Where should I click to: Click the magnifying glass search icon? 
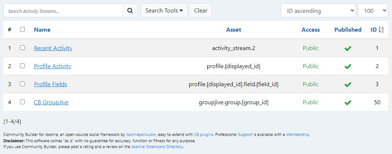click(130, 11)
